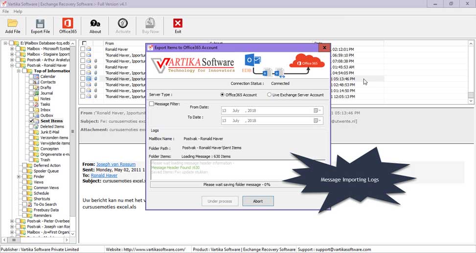Select the Journal folder icon

(36, 93)
